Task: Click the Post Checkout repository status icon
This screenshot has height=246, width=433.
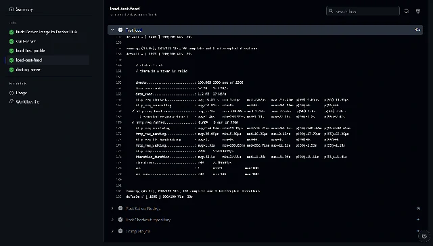Action: point(120,220)
